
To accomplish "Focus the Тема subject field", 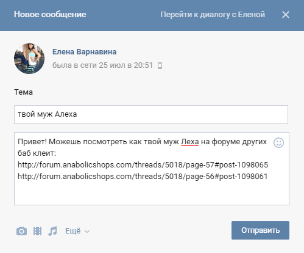I will click(151, 114).
